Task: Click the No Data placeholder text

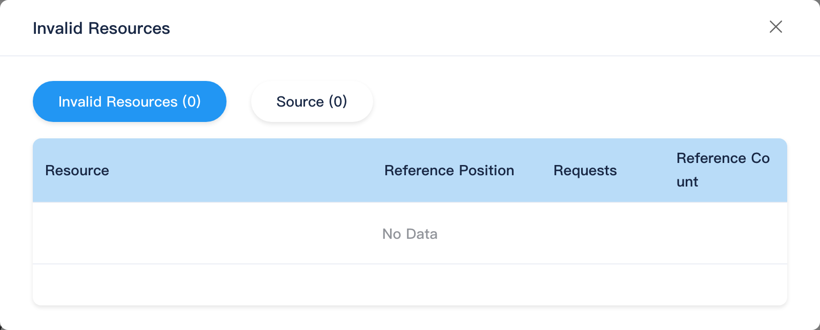Action: pos(410,234)
